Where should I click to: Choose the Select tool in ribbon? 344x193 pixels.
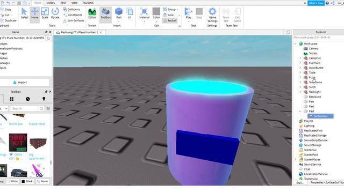24,13
